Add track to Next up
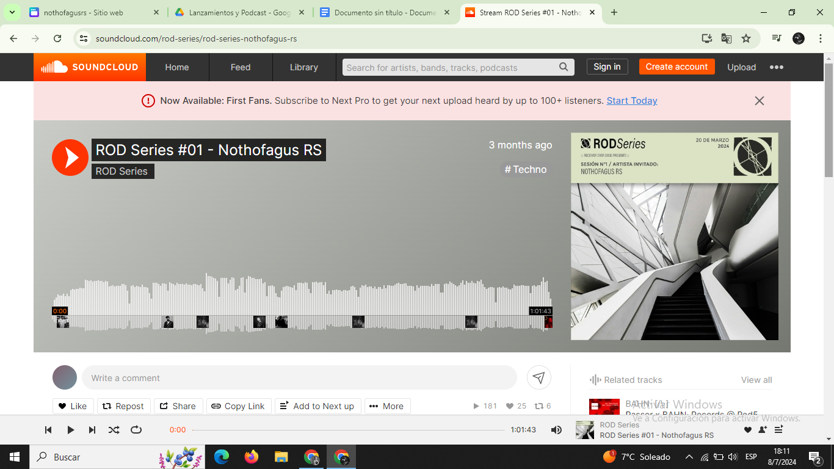The height and width of the screenshot is (469, 834). 317,406
